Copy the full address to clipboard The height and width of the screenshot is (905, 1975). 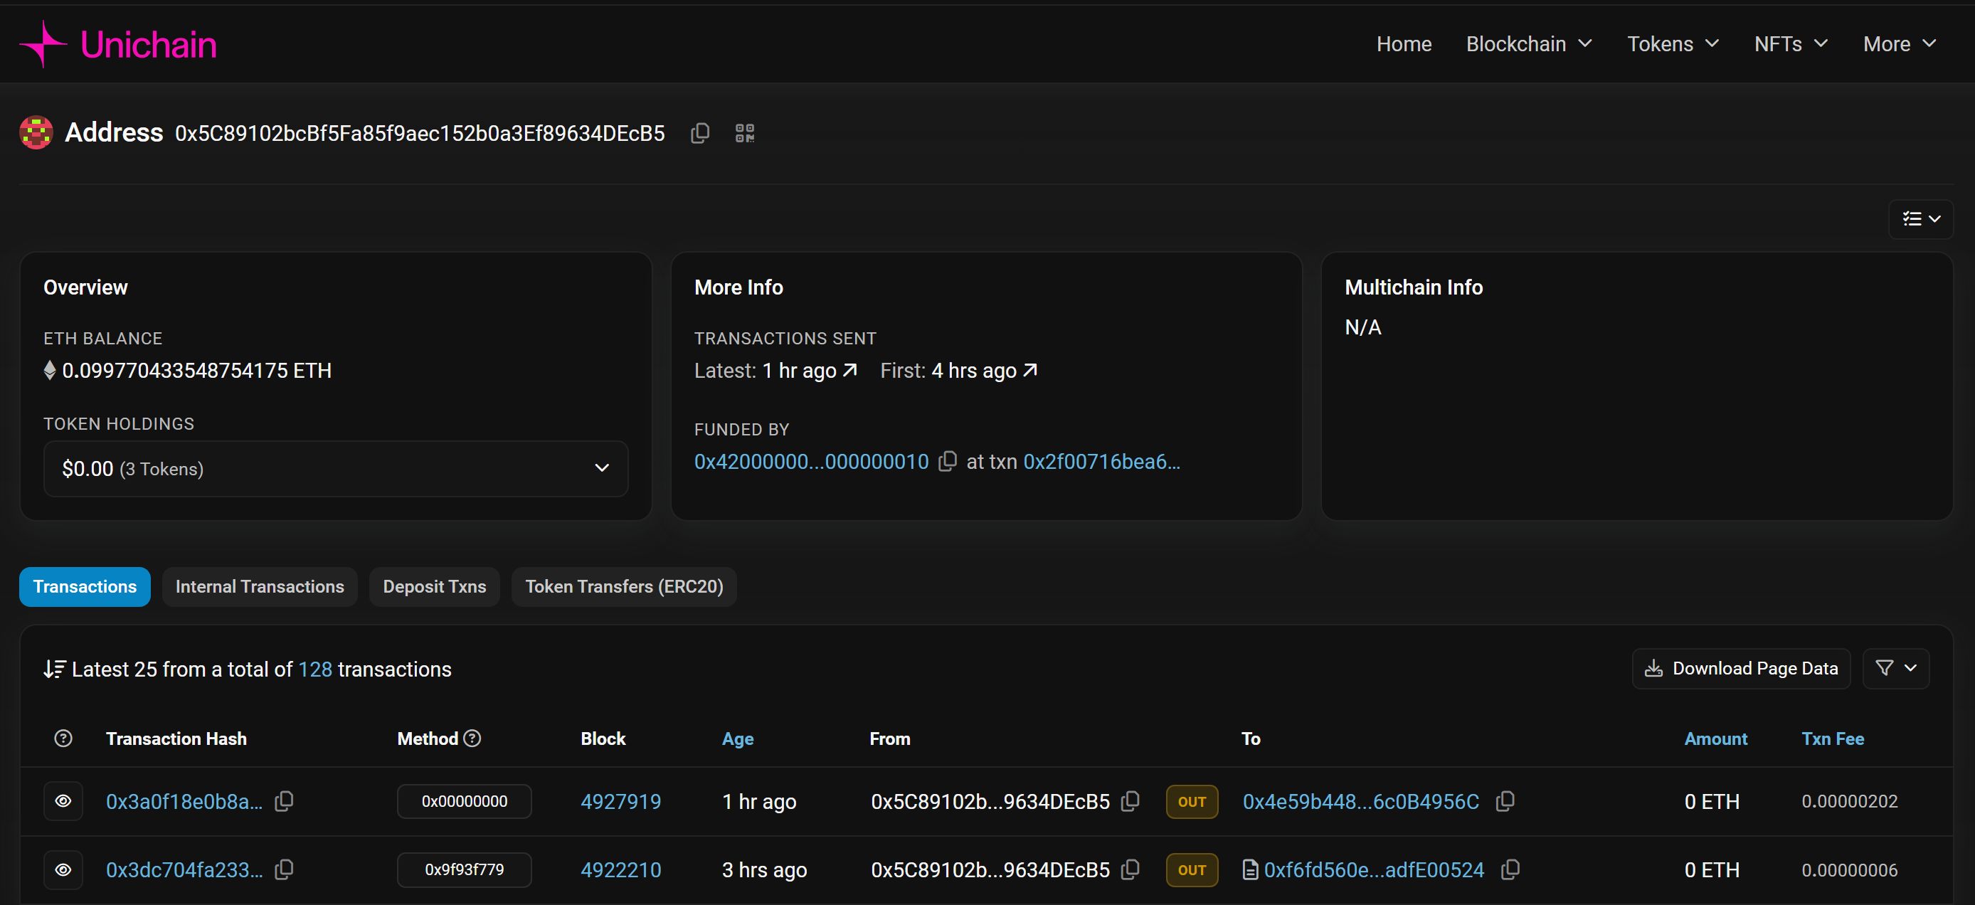[699, 134]
